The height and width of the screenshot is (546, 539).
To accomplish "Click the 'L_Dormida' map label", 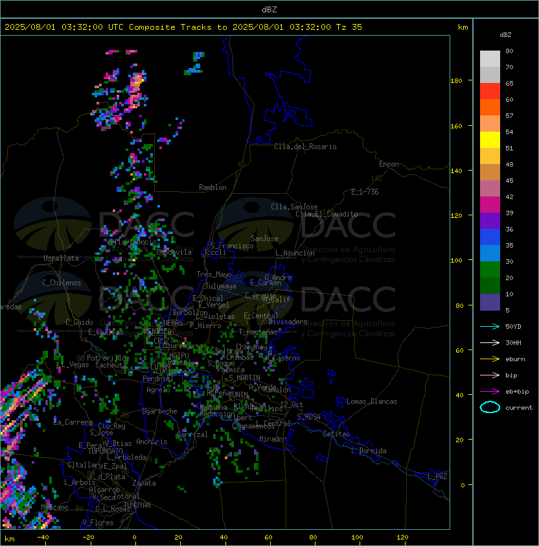I will pyautogui.click(x=369, y=451).
